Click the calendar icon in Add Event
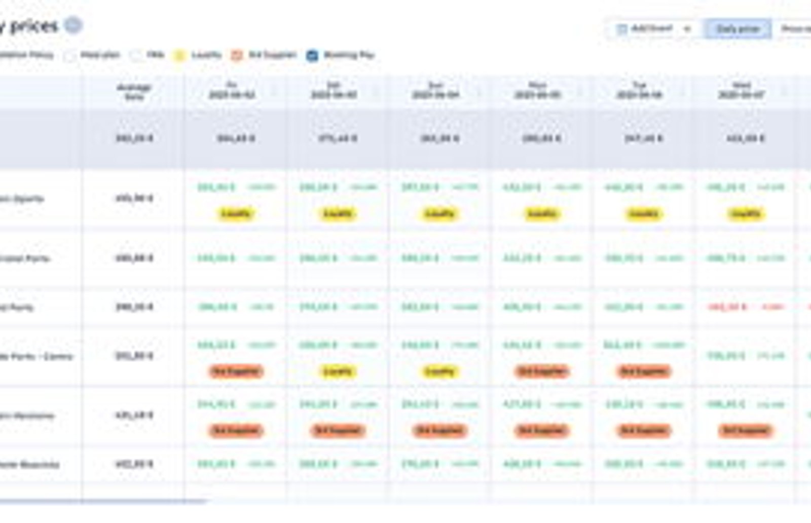The image size is (811, 523). [x=622, y=29]
